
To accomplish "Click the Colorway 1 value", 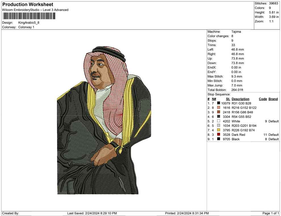I will tap(26, 27).
